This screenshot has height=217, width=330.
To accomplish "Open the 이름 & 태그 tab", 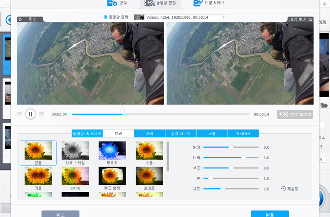I will (209, 3).
